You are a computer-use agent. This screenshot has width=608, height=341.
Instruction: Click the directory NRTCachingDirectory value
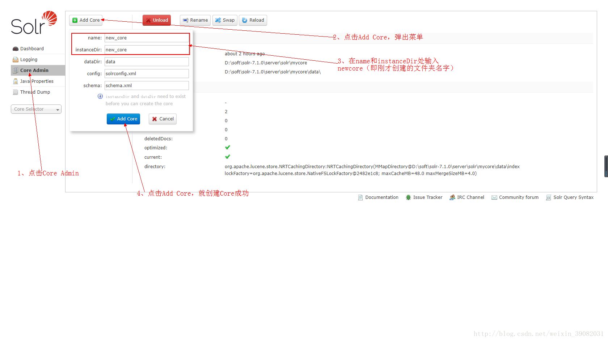372,170
